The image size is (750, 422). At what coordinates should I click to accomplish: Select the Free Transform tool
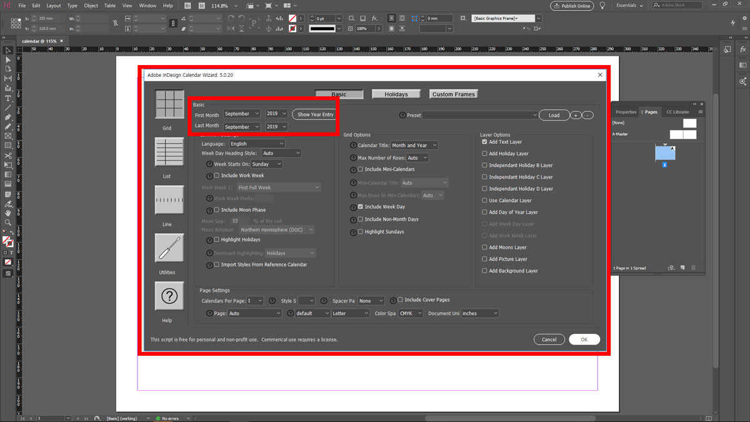coord(8,165)
